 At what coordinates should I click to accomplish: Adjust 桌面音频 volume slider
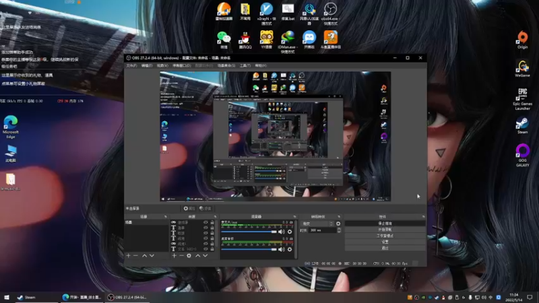(249, 249)
